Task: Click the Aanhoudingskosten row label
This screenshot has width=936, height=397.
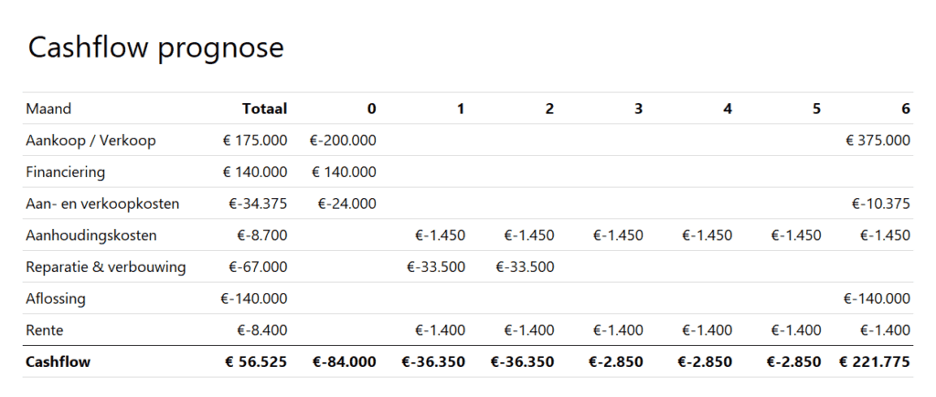Action: (91, 235)
